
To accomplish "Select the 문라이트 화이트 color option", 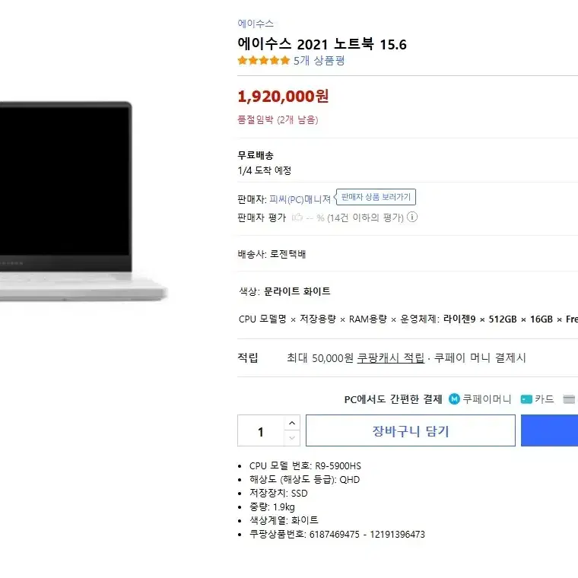I will pyautogui.click(x=297, y=291).
